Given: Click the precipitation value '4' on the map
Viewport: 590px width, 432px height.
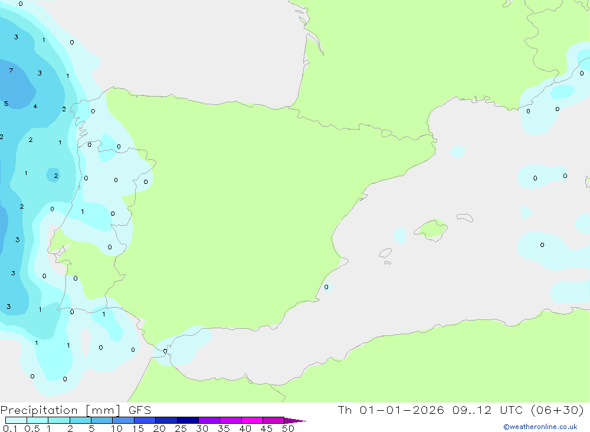Looking at the screenshot, I should (x=35, y=107).
